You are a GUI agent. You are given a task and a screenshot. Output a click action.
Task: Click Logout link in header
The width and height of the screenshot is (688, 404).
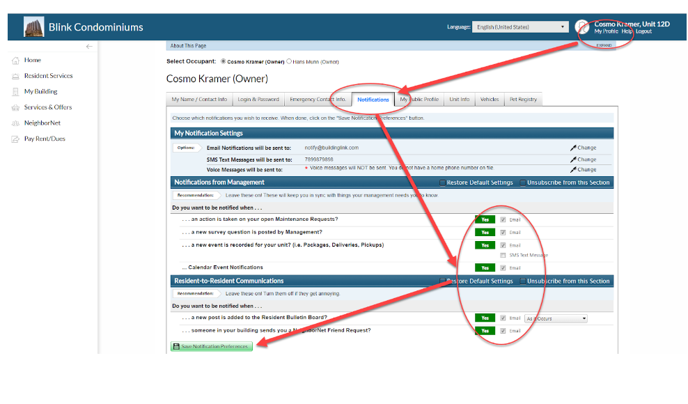click(x=643, y=31)
